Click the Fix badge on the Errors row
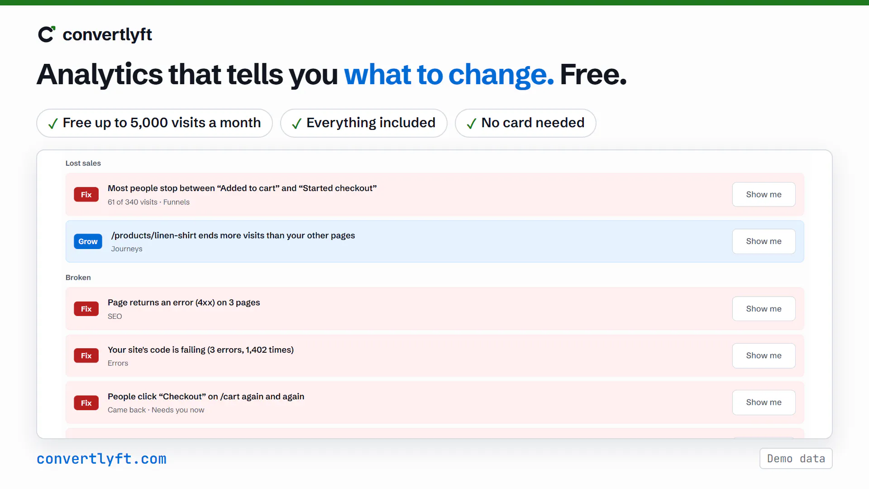The image size is (869, 489). coord(86,356)
